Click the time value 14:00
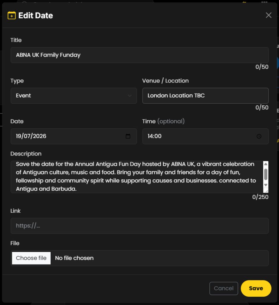 point(155,136)
